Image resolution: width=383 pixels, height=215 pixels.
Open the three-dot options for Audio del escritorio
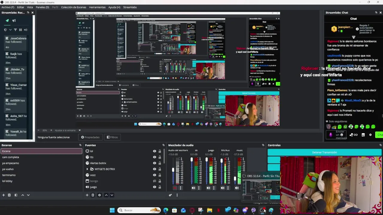pos(180,188)
